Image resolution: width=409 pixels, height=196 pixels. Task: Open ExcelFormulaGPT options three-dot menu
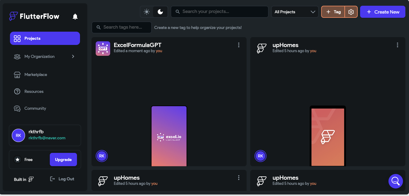(239, 45)
